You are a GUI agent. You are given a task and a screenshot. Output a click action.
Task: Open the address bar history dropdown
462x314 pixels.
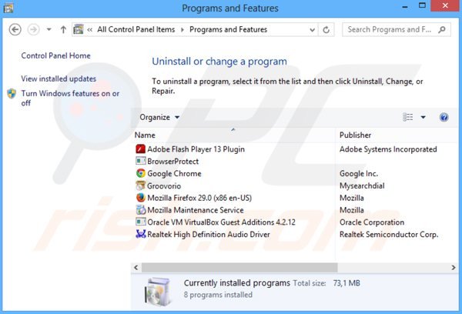pyautogui.click(x=313, y=30)
